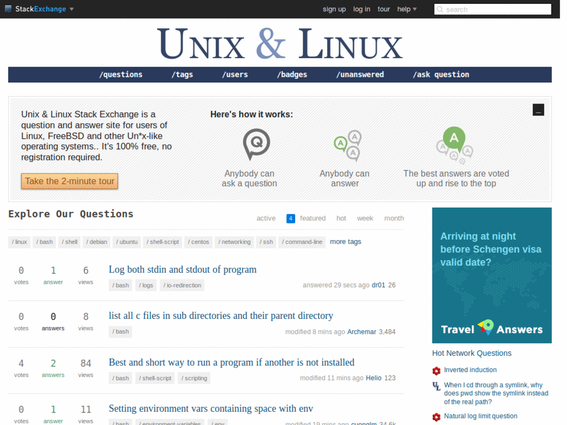The width and height of the screenshot is (567, 425).
Task: Click the 1 answer count of stdin question
Action: pos(53,275)
